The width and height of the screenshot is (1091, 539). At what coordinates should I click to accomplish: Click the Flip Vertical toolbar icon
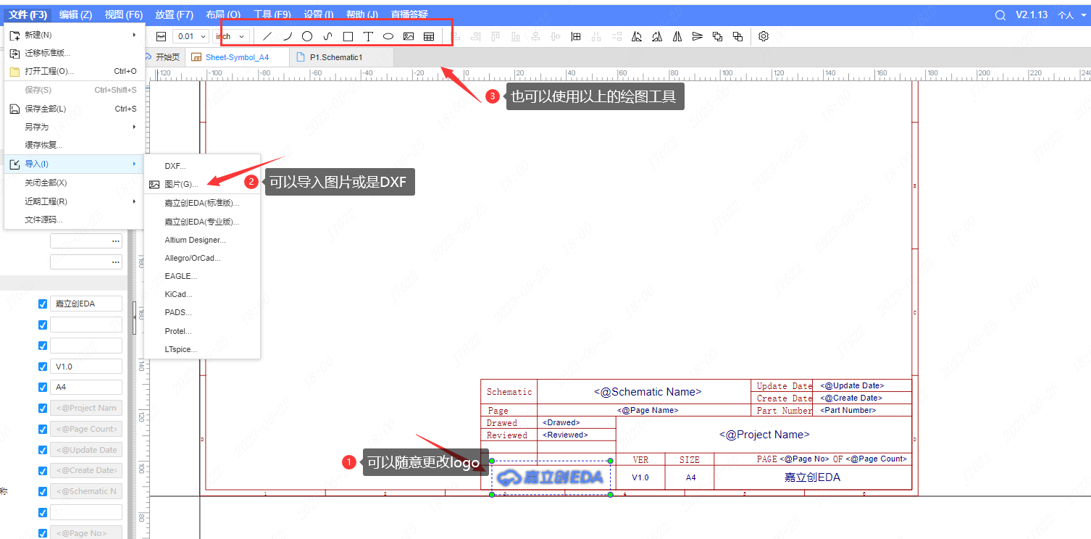697,36
